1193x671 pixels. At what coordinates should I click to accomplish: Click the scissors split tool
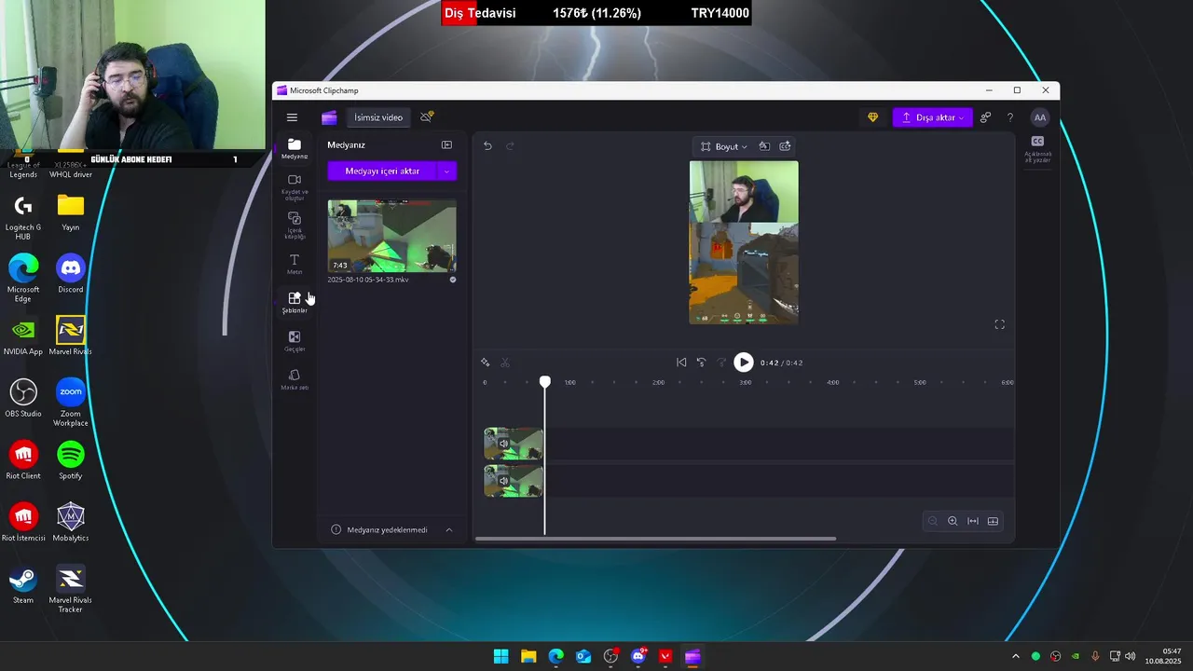coord(505,363)
